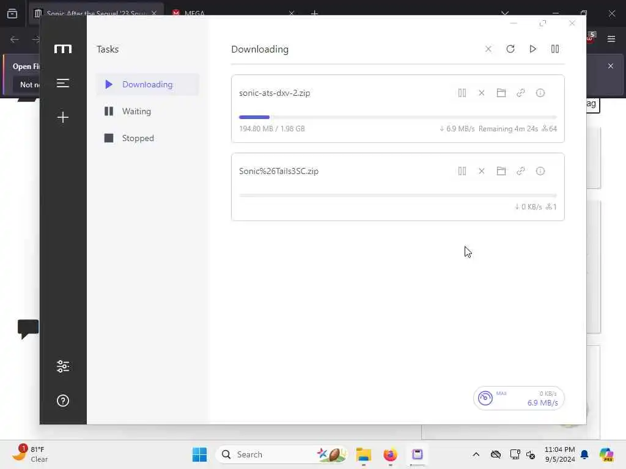
Task: Click the Motrix logo in sidebar
Action: pos(63,49)
